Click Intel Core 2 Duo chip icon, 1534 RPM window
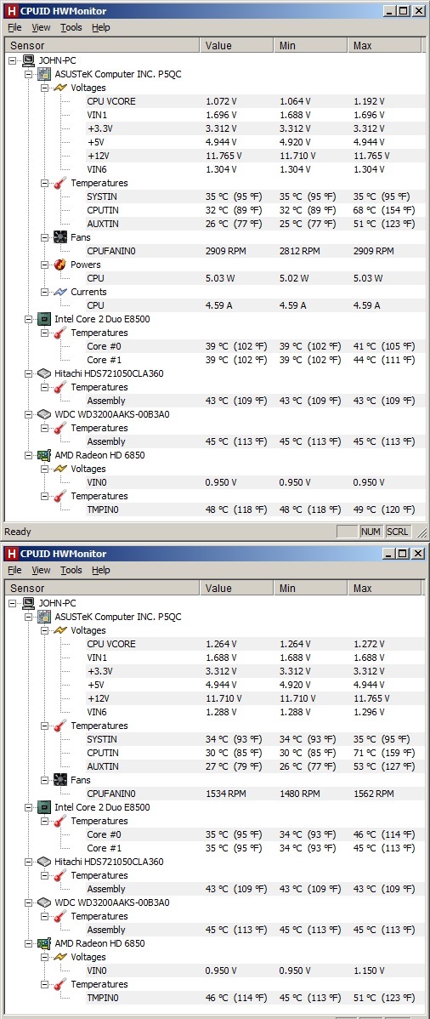Screen dimensions: 430x1019 tap(45, 807)
